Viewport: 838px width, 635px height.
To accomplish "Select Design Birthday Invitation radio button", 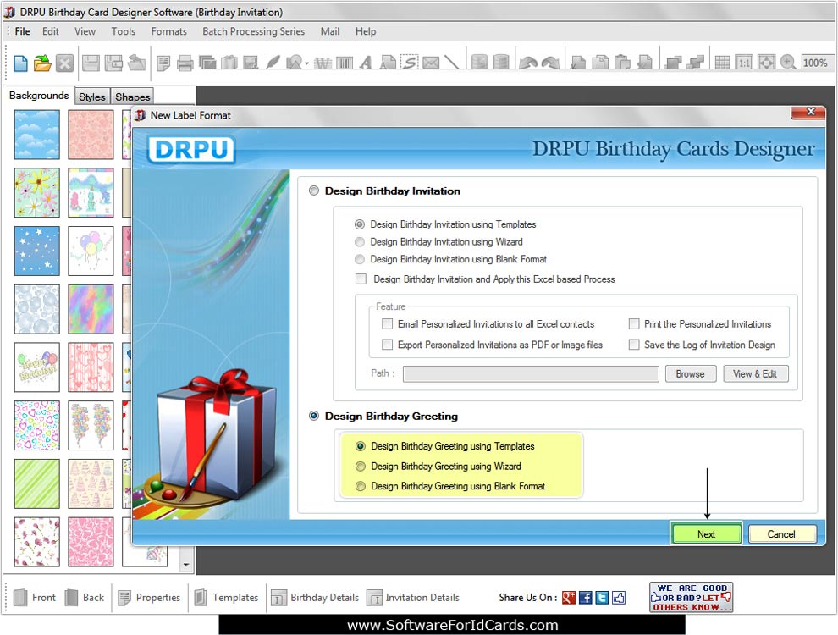I will coord(314,190).
